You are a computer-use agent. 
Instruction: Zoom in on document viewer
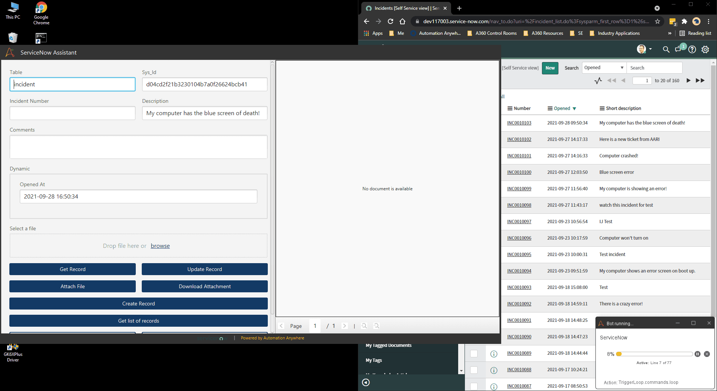pyautogui.click(x=364, y=326)
